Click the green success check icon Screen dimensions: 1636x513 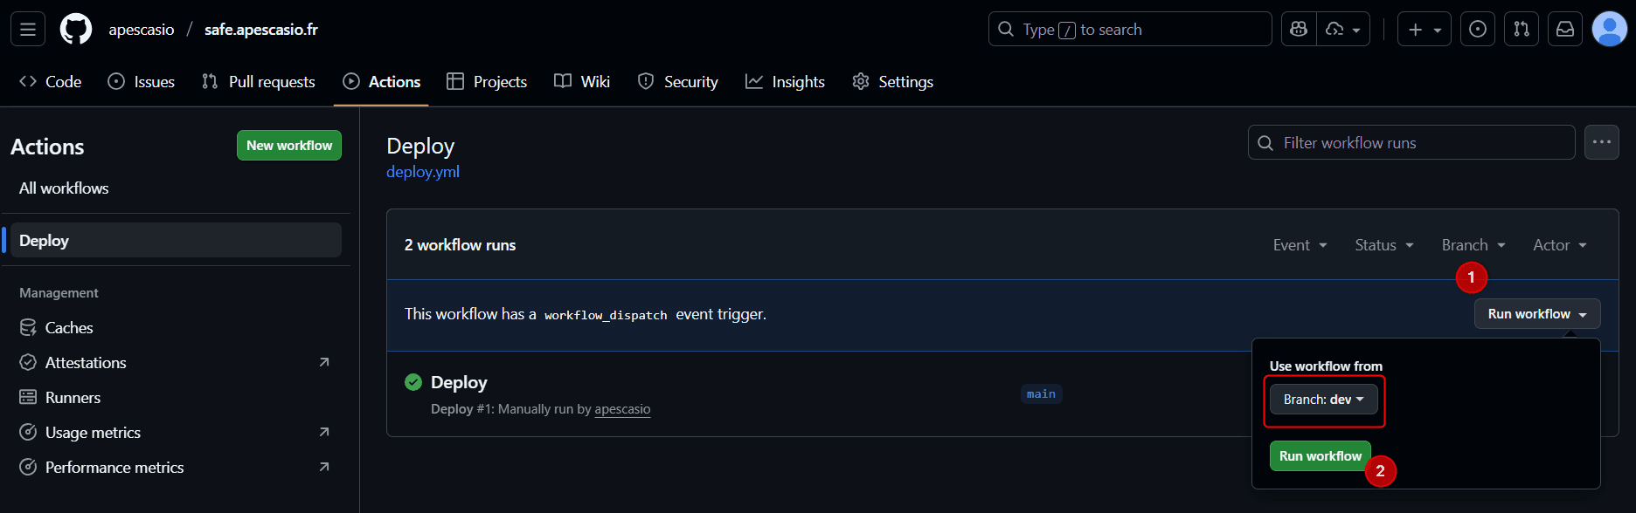(413, 382)
